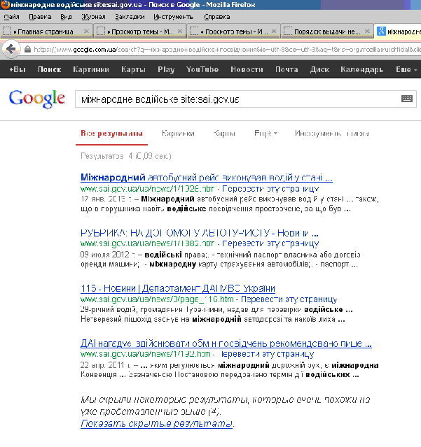This screenshot has height=447, width=421.
Task: Click +Вы in the Google bar
Action: (x=18, y=69)
